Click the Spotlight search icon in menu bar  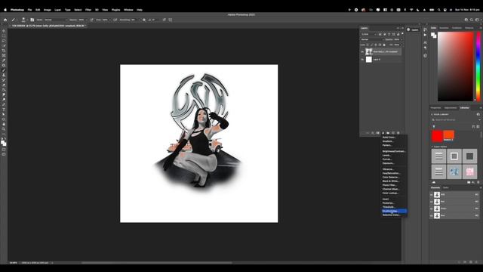[x=438, y=10]
